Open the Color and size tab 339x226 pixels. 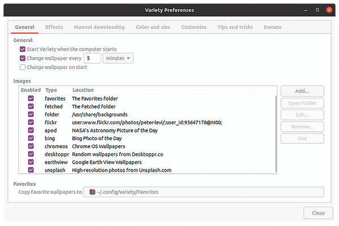(153, 27)
